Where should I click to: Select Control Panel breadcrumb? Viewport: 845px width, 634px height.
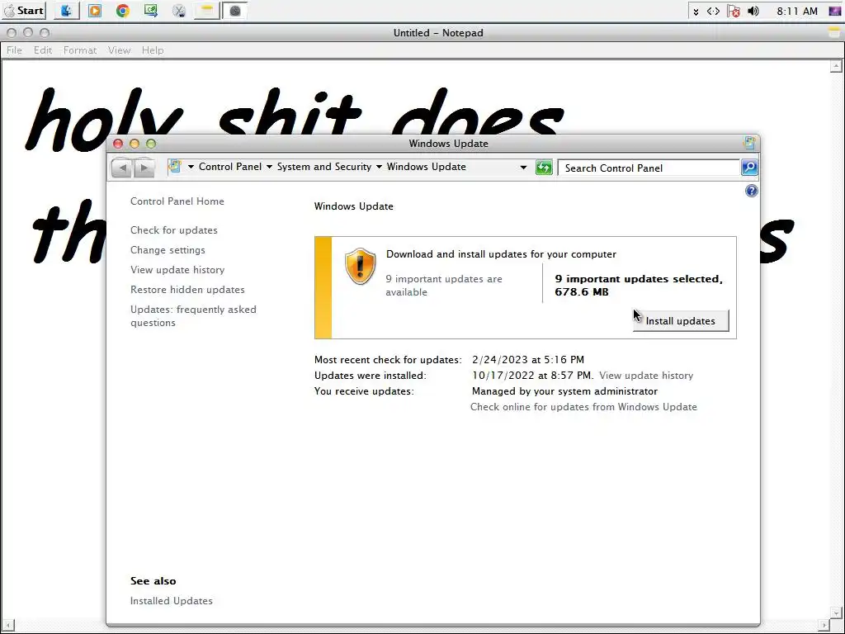coord(230,167)
